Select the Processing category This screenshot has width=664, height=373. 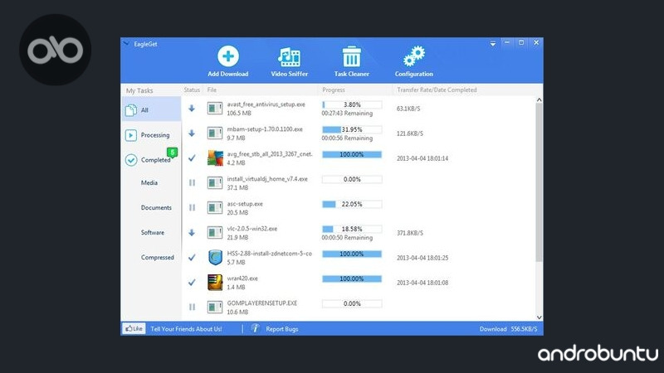tap(152, 135)
